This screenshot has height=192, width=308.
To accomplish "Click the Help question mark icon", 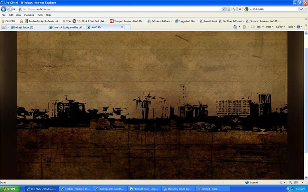I will (x=298, y=27).
